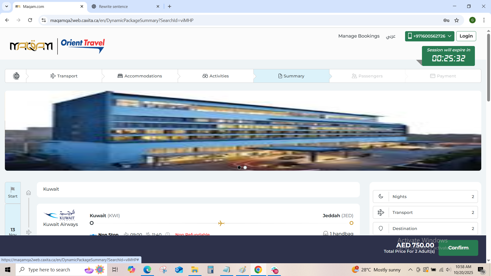This screenshot has width=491, height=276.
Task: Click the Maqam logo
Action: [x=31, y=46]
